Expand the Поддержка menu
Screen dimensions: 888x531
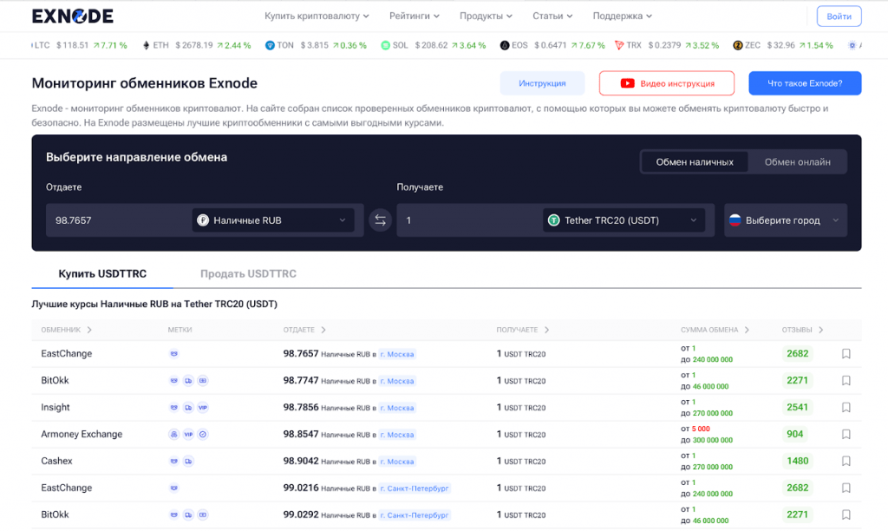tap(622, 16)
